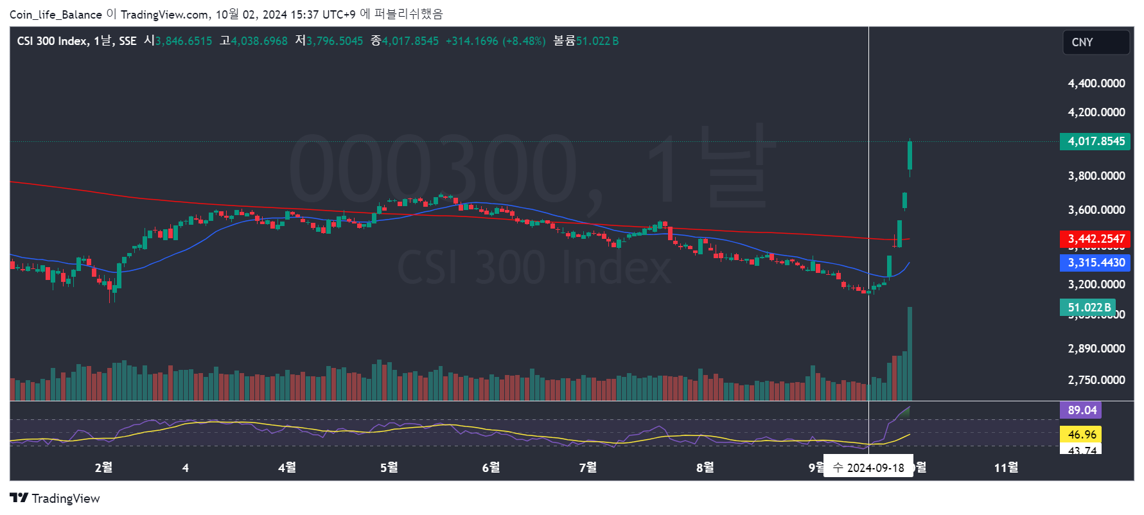Select the blue 3,315.4430 moving average label
Screen dimensions: 1144x515
tap(1095, 263)
